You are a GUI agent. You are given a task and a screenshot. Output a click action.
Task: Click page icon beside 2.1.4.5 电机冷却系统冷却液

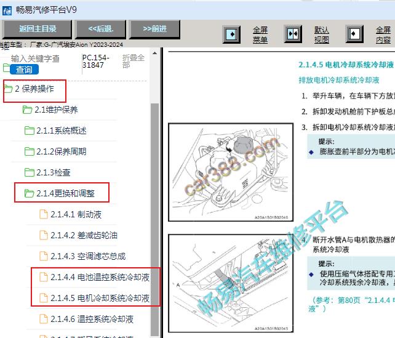click(x=44, y=298)
